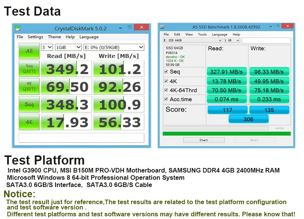Click the total score 306
304x219 pixels.
pyautogui.click(x=249, y=119)
